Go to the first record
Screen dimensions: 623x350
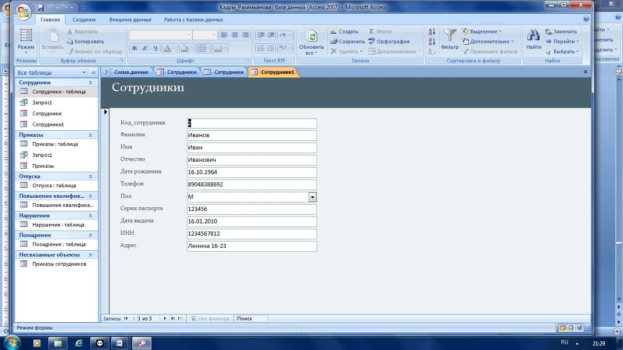(x=126, y=319)
